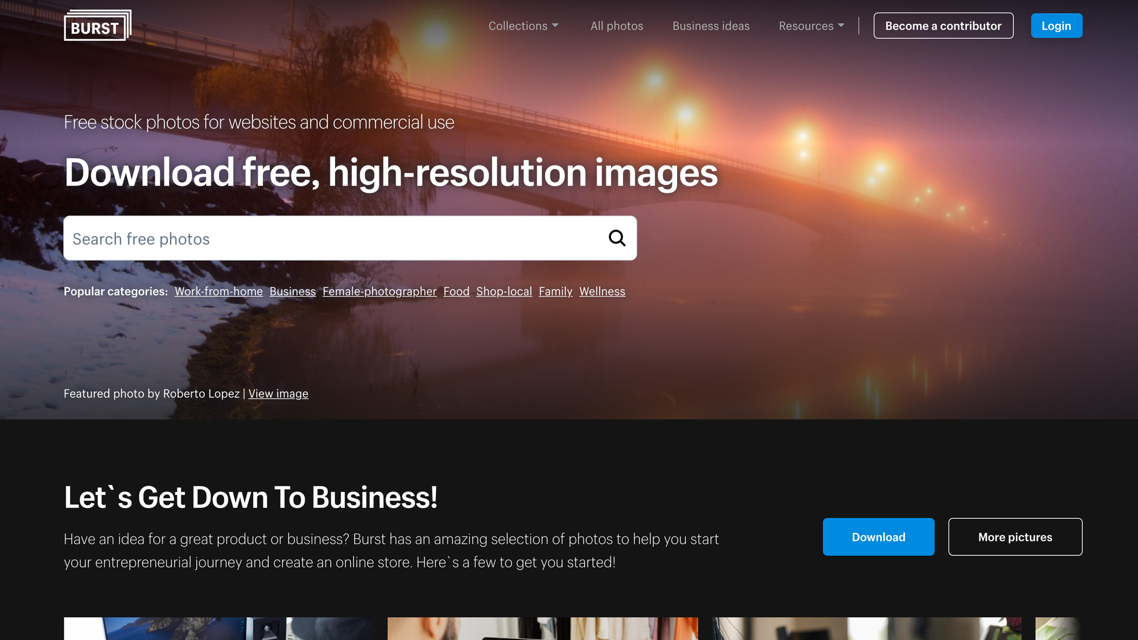Click the magnifying glass search icon
This screenshot has height=640, width=1138.
617,238
